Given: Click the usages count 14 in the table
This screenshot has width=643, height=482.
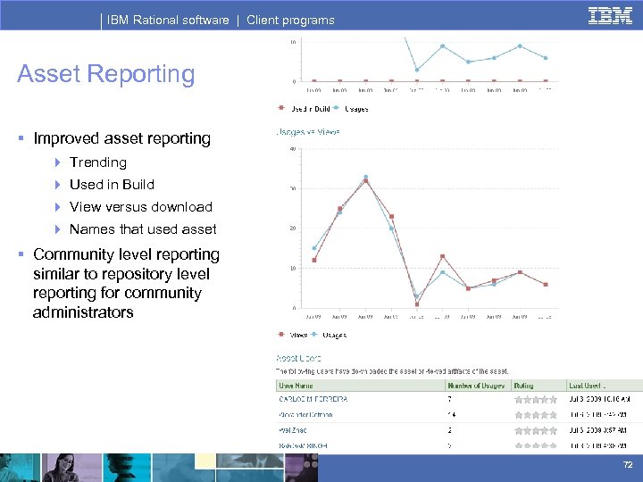Looking at the screenshot, I should pos(452,415).
